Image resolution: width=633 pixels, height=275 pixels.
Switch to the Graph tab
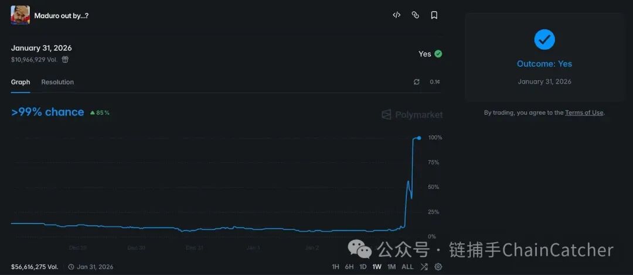[x=21, y=82]
